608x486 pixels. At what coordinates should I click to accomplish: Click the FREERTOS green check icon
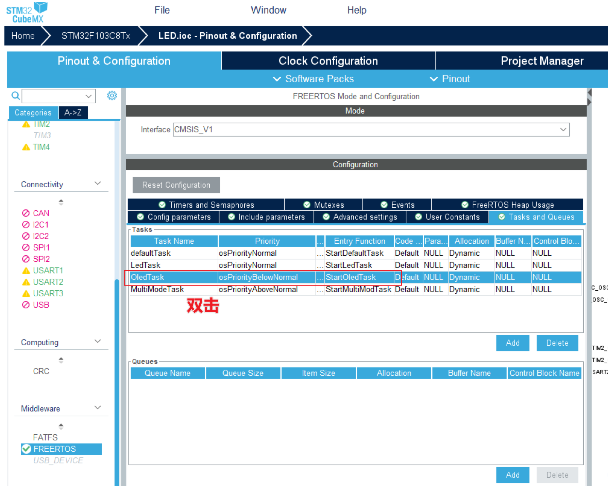pos(27,449)
